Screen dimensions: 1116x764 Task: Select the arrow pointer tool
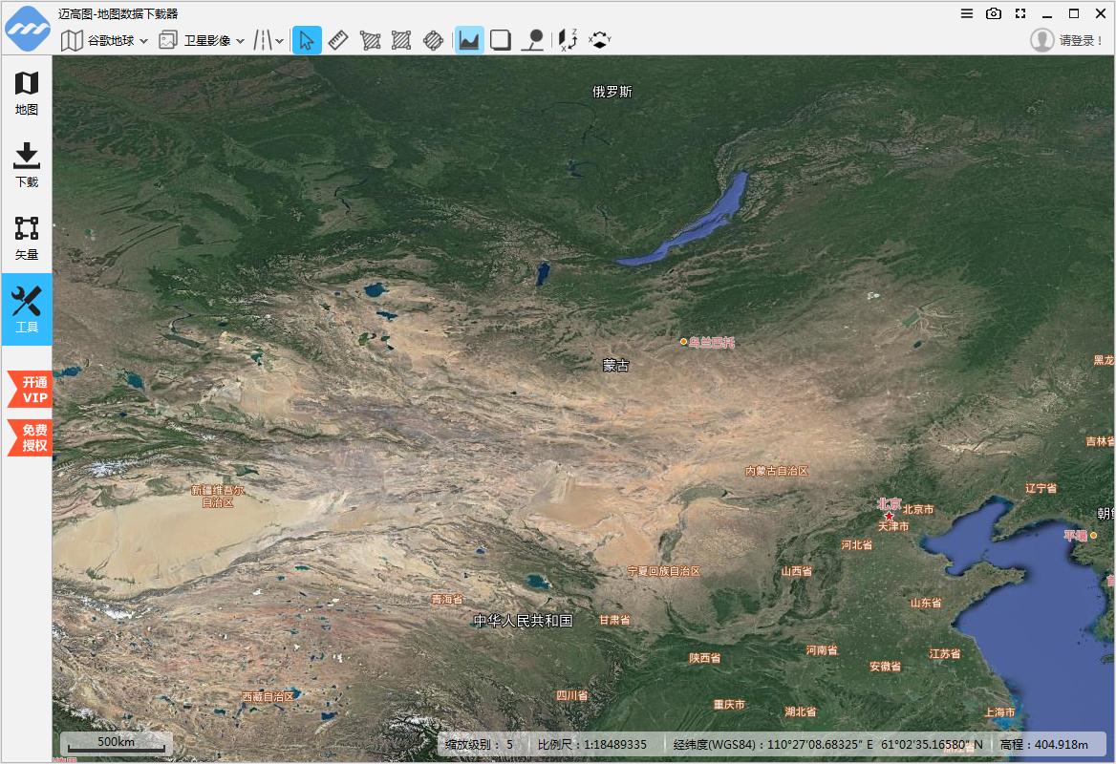point(307,40)
